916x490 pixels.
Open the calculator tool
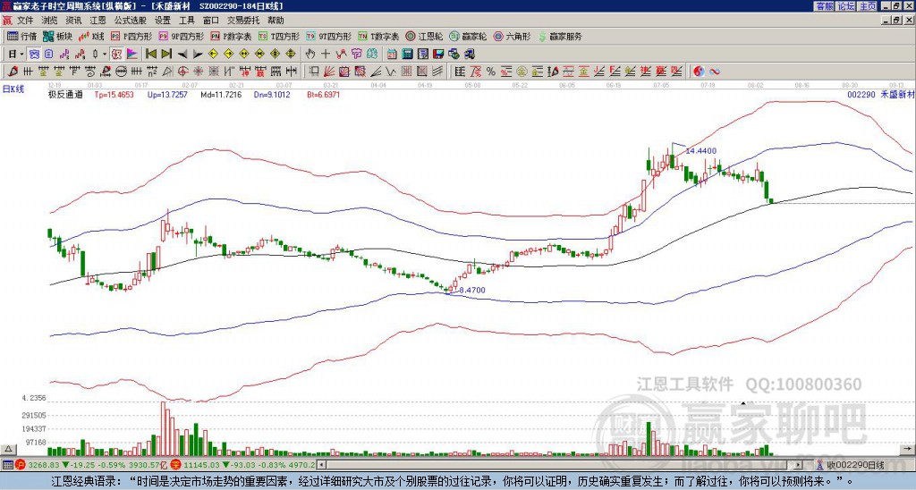point(407,55)
